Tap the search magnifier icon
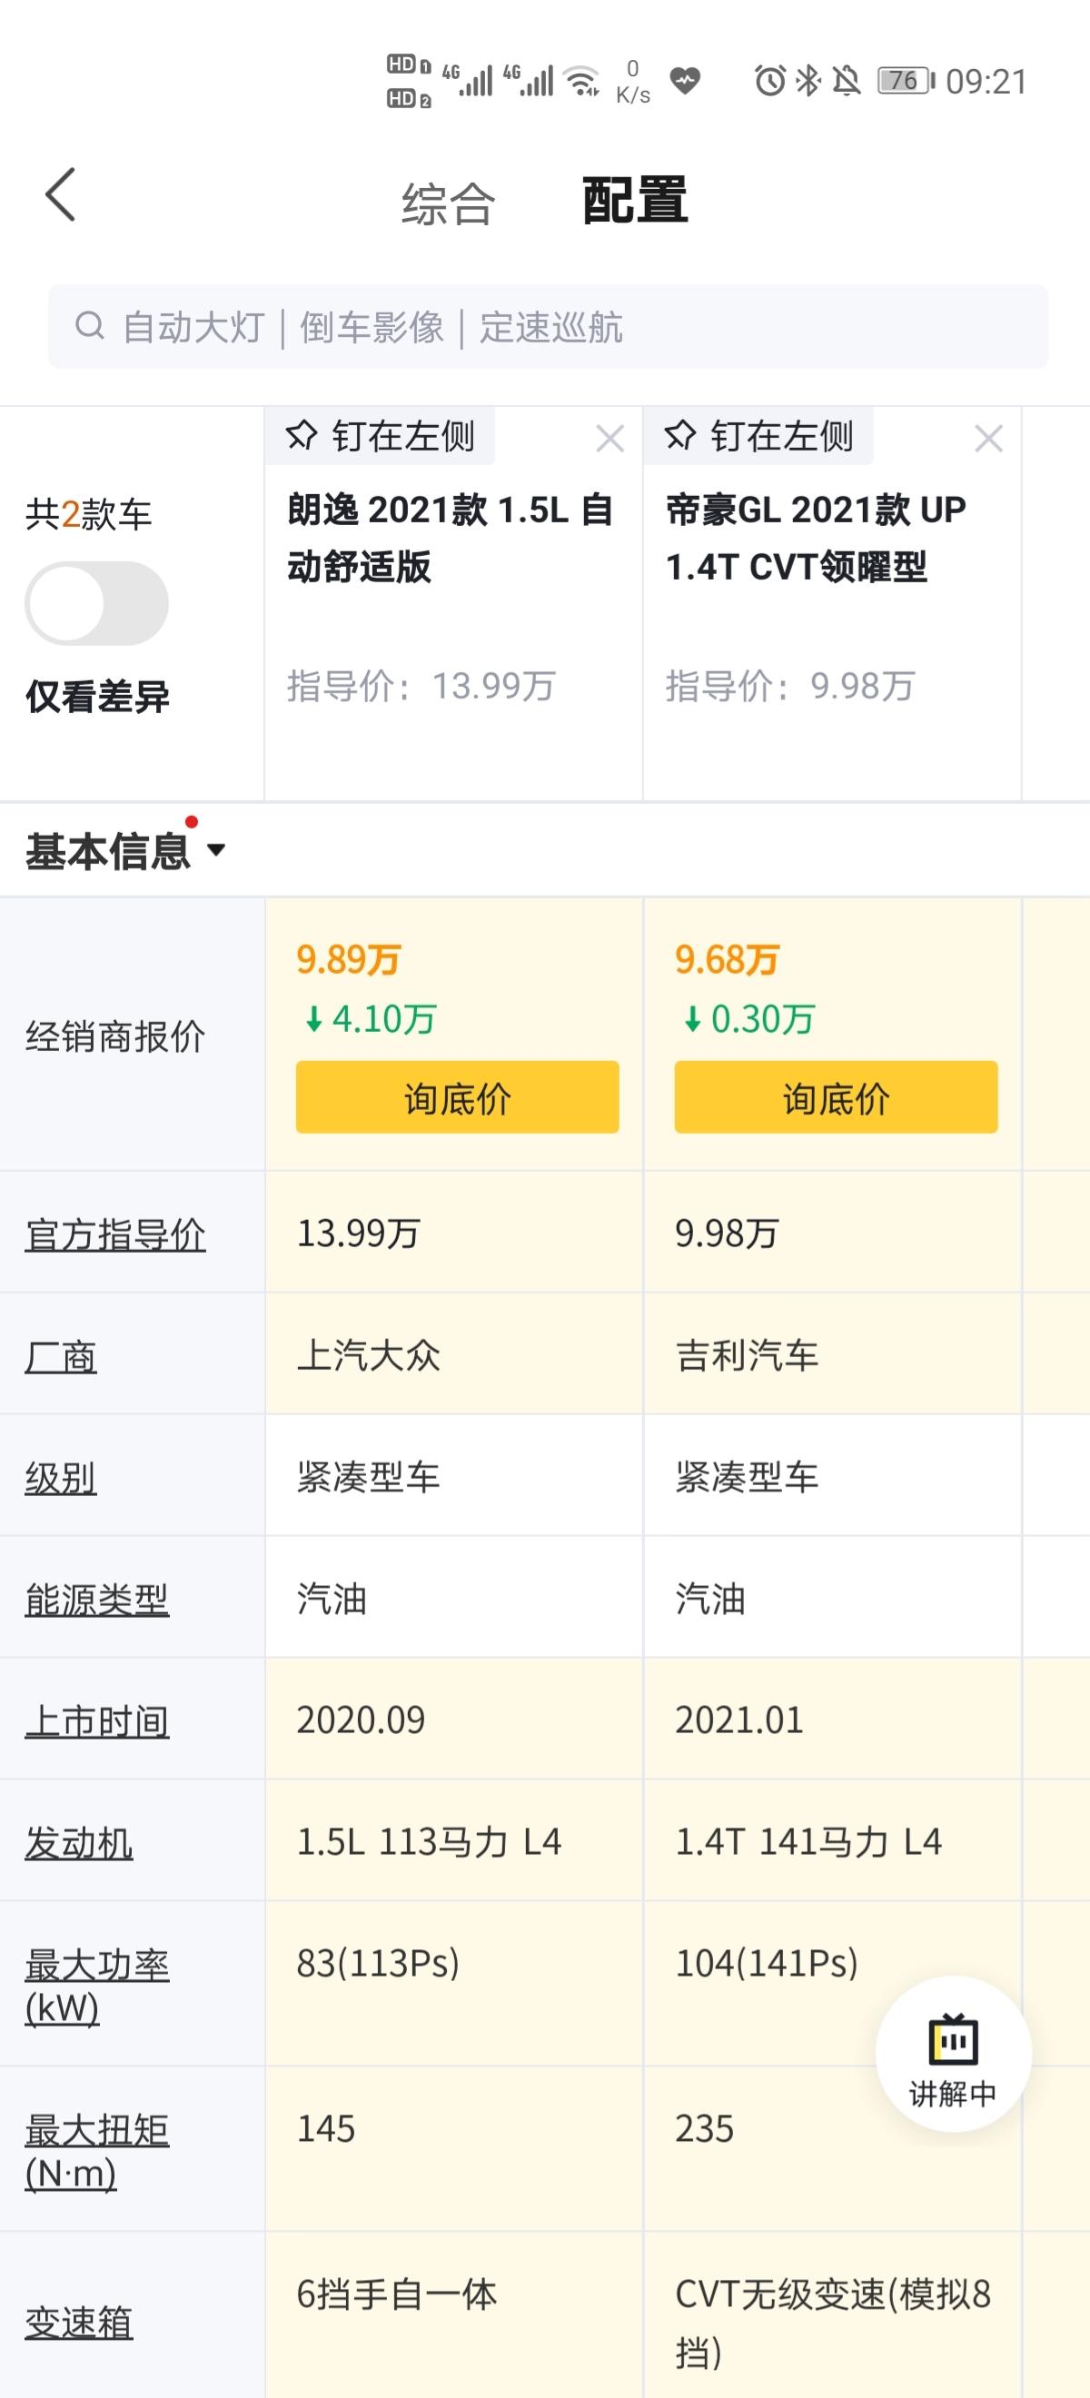Image resolution: width=1090 pixels, height=2398 pixels. [89, 327]
